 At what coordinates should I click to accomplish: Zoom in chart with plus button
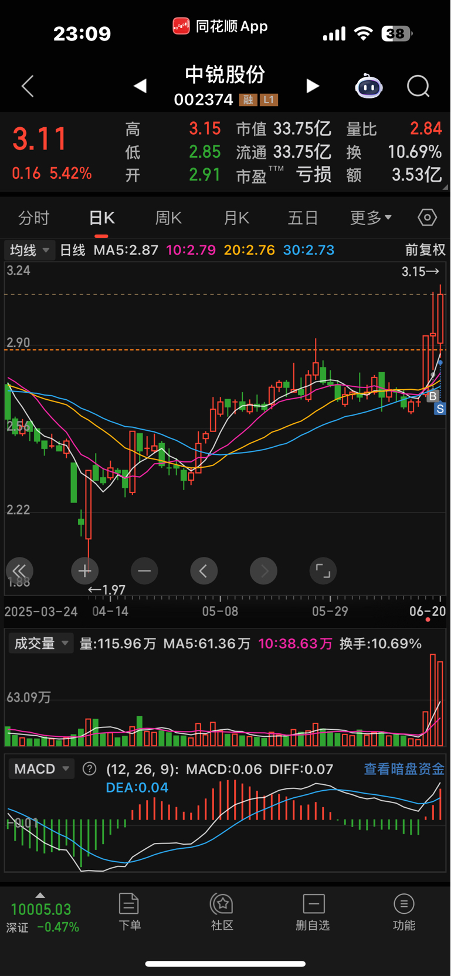tap(84, 571)
